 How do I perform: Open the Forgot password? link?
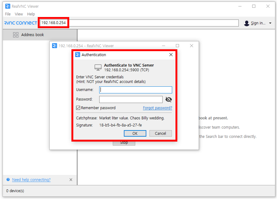[157, 108]
